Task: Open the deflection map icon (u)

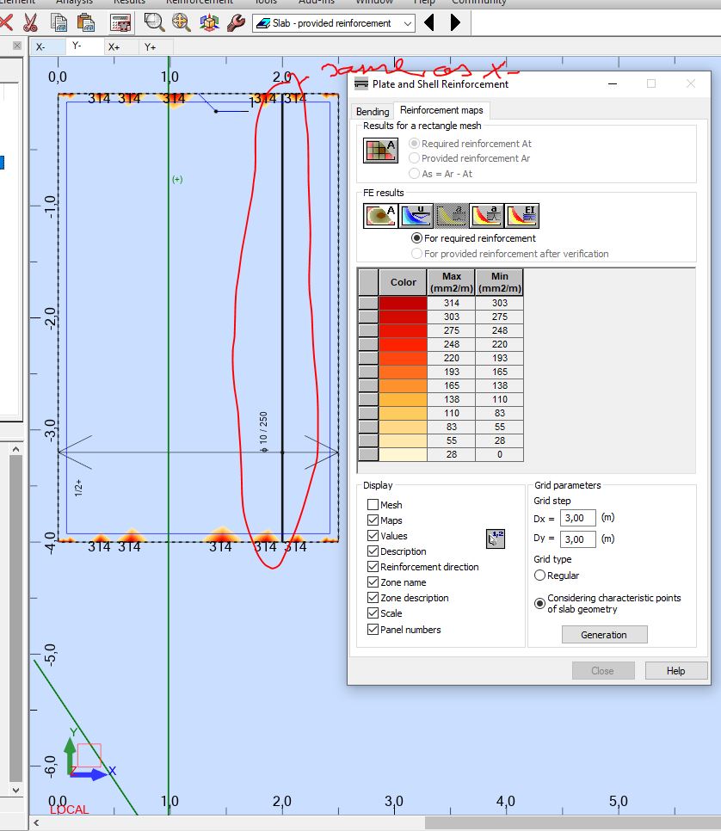Action: pyautogui.click(x=416, y=215)
